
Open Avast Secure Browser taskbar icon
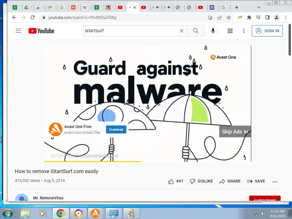[x=78, y=213]
